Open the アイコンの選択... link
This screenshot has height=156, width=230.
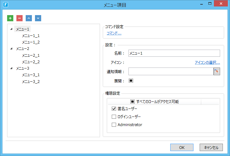(x=207, y=63)
